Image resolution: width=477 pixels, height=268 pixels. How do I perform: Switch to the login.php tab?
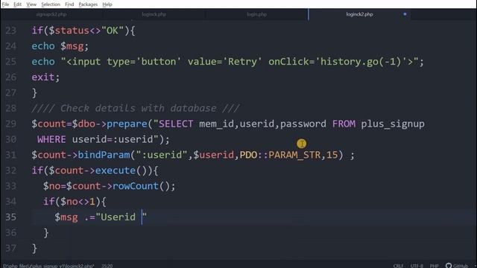click(256, 14)
